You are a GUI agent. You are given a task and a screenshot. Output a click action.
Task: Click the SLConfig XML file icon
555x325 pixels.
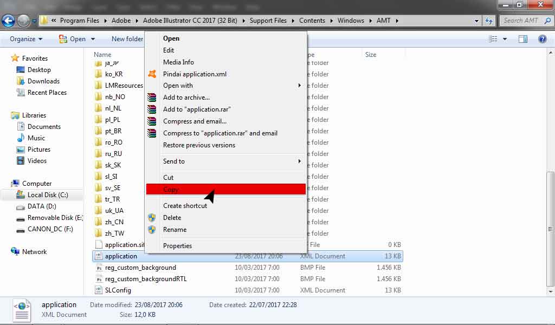(99, 290)
